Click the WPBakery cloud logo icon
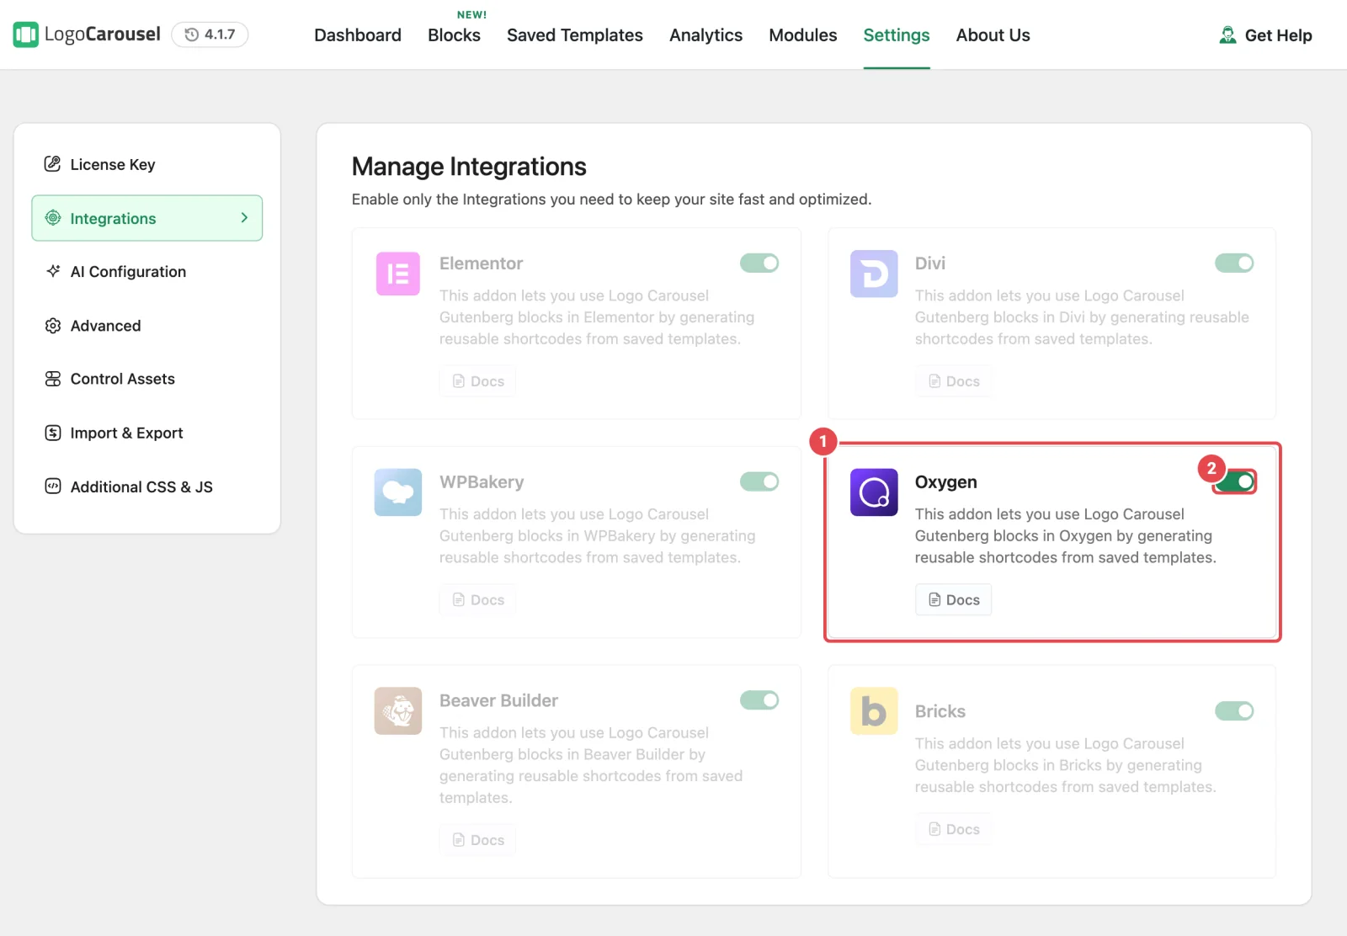Viewport: 1347px width, 936px height. coord(398,492)
